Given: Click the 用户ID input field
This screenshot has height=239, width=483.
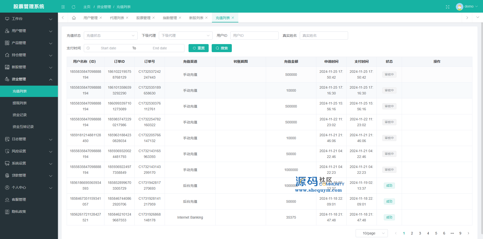Looking at the screenshot, I should pyautogui.click(x=254, y=36).
